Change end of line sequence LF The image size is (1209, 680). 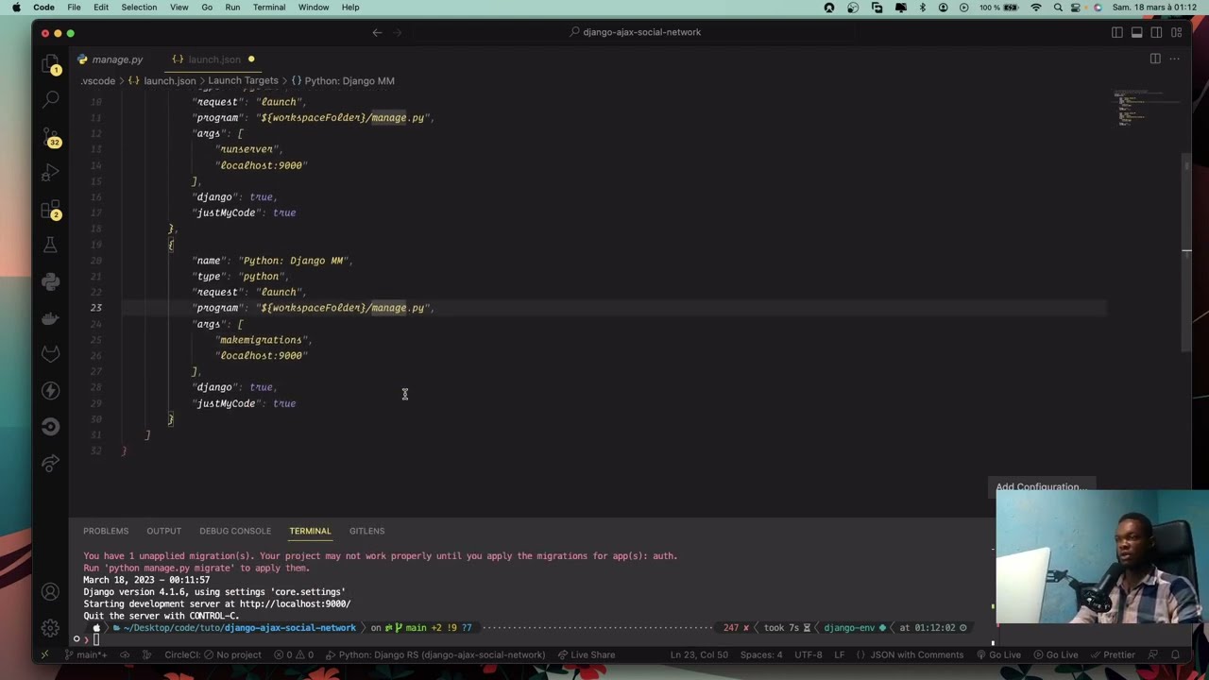839,654
